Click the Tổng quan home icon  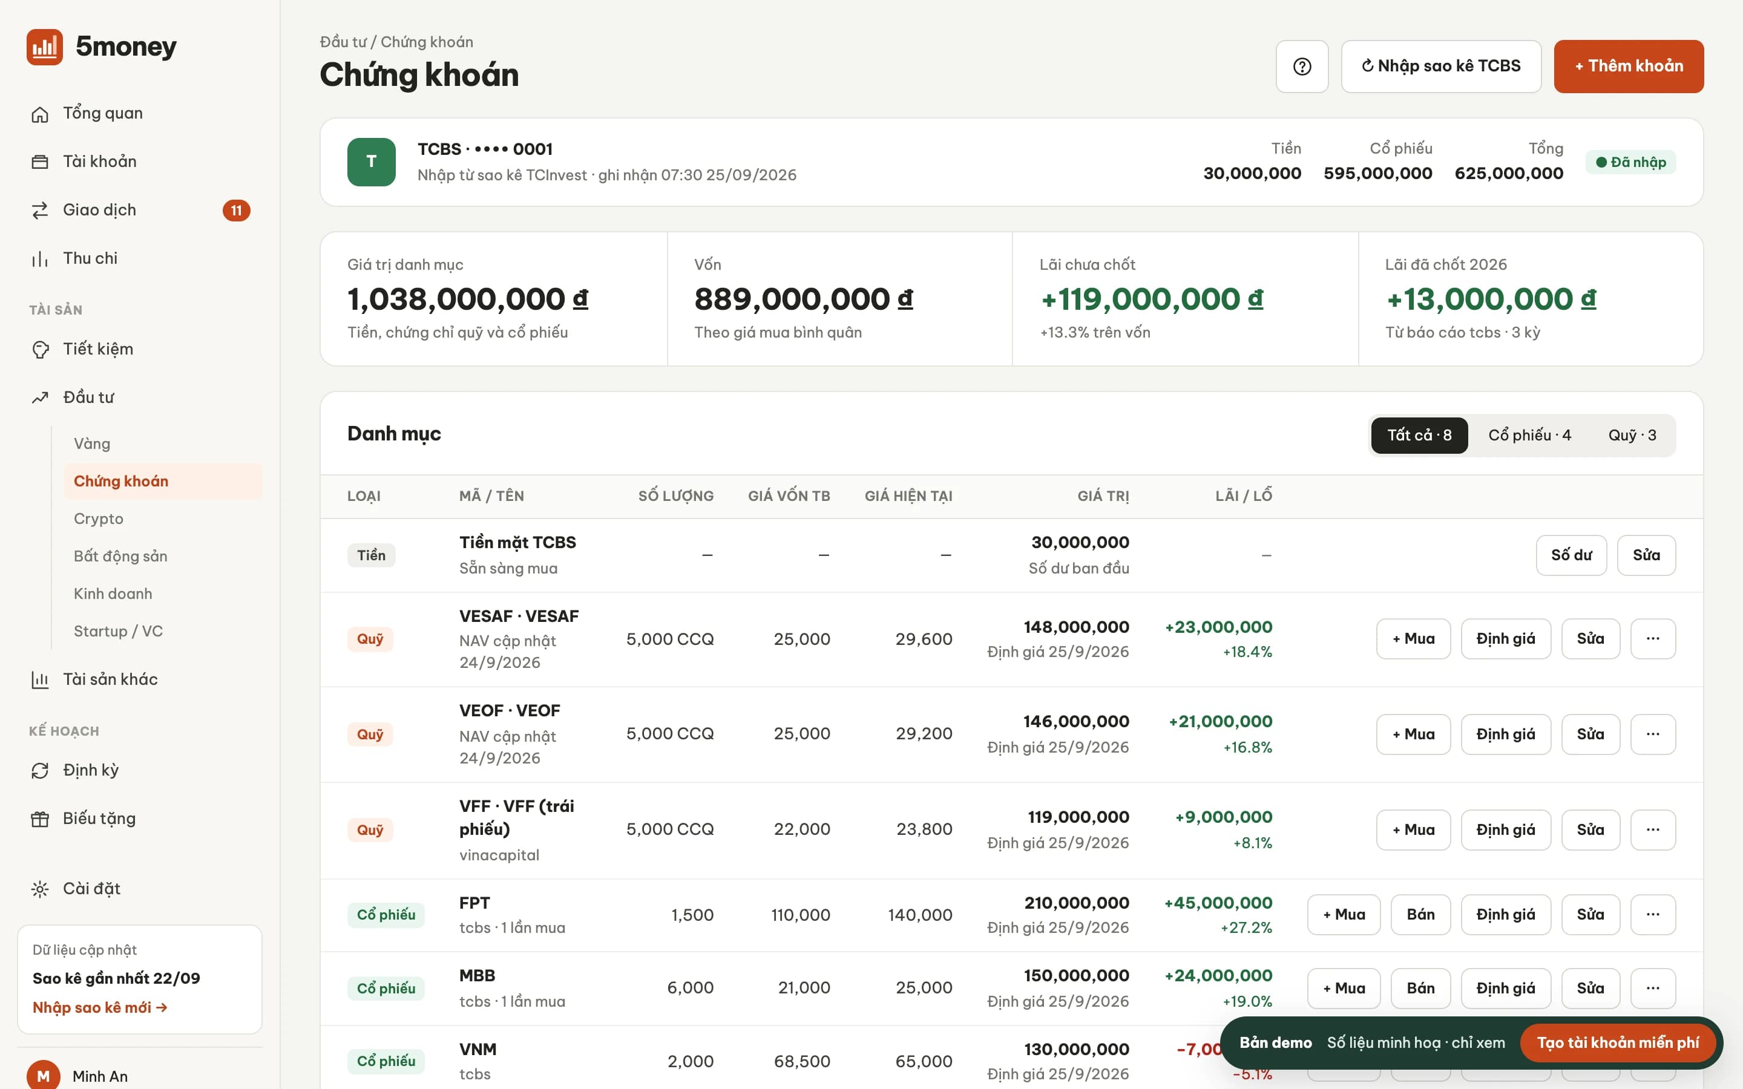click(x=41, y=114)
